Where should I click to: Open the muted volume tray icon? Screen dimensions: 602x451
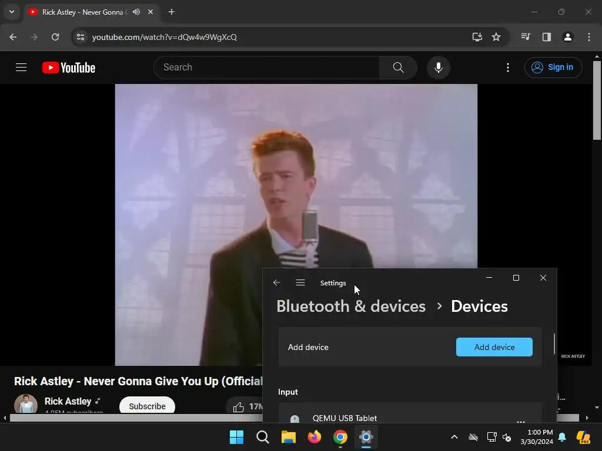click(x=507, y=437)
